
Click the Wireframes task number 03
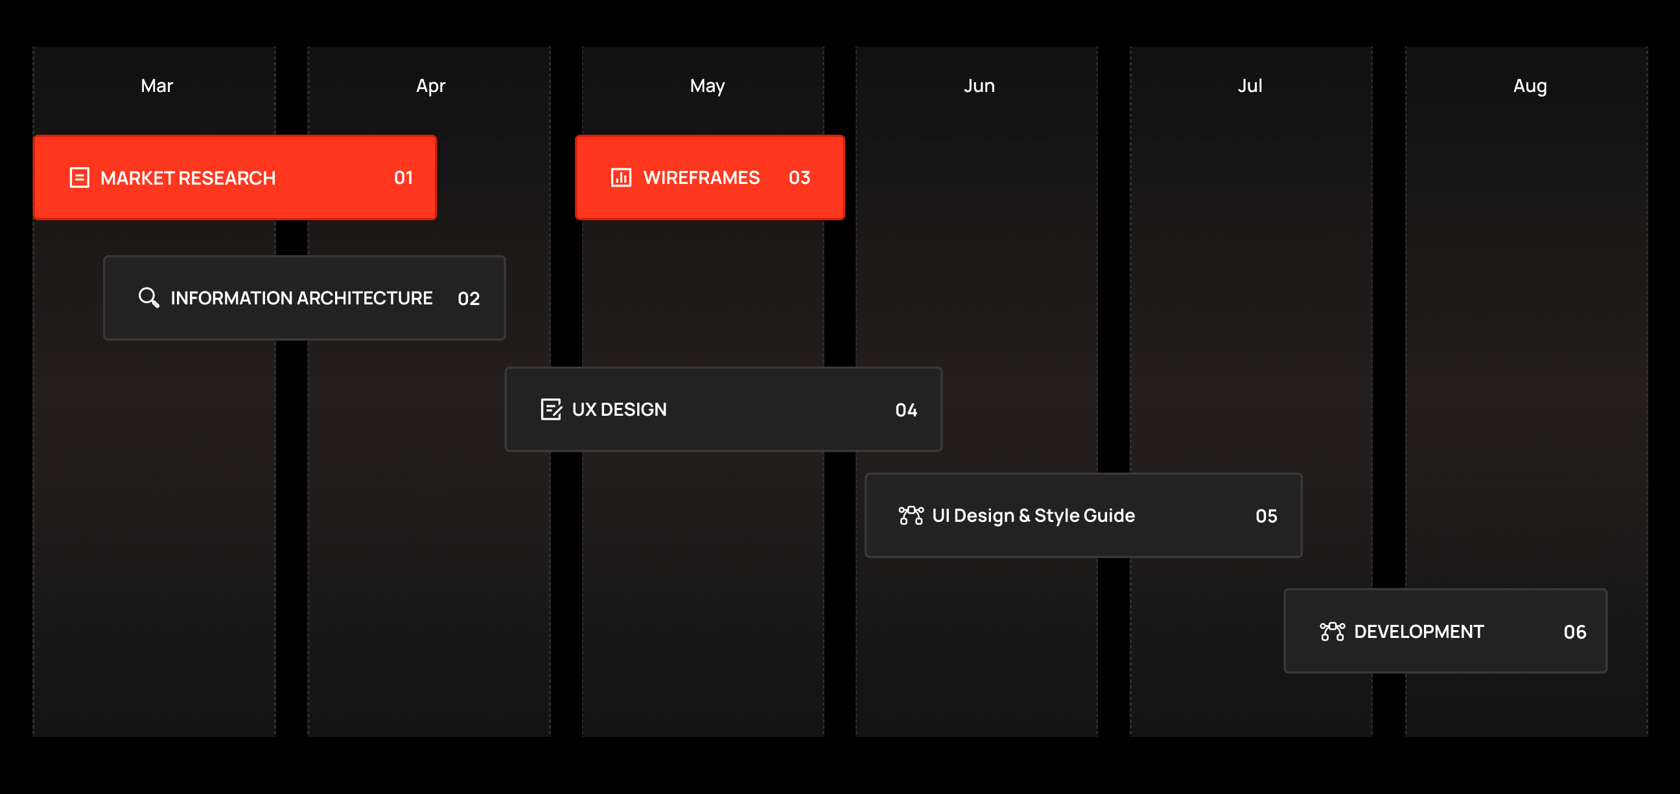coord(799,177)
